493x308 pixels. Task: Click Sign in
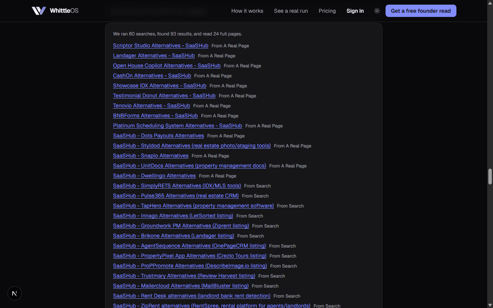pyautogui.click(x=355, y=11)
